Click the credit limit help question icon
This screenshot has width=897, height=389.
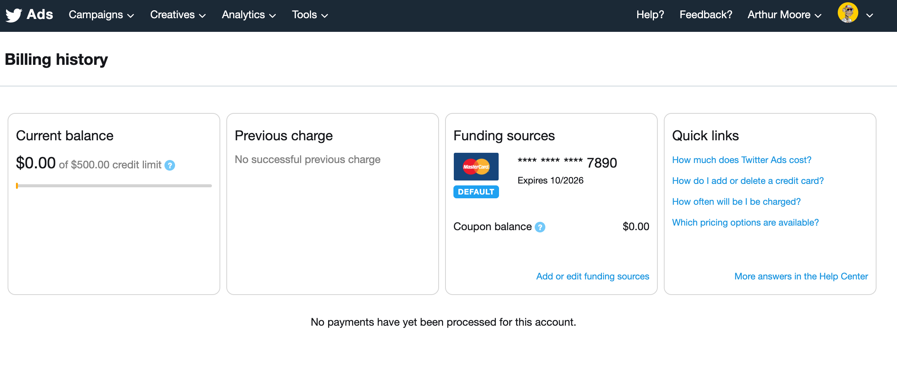point(170,165)
